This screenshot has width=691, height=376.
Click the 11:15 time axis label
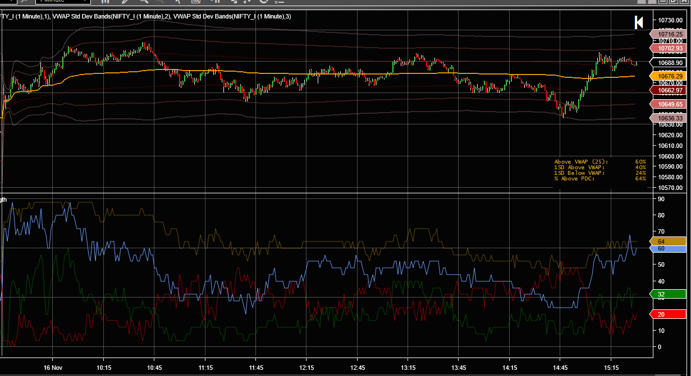pyautogui.click(x=205, y=368)
